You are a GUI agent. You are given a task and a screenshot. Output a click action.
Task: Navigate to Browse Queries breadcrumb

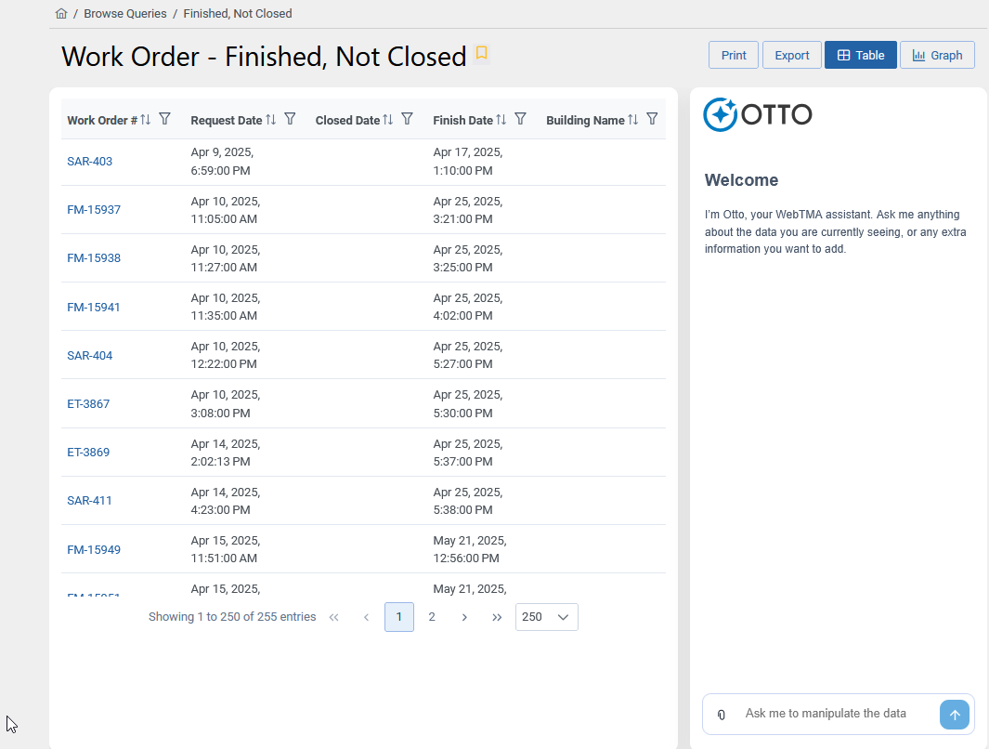click(x=125, y=14)
